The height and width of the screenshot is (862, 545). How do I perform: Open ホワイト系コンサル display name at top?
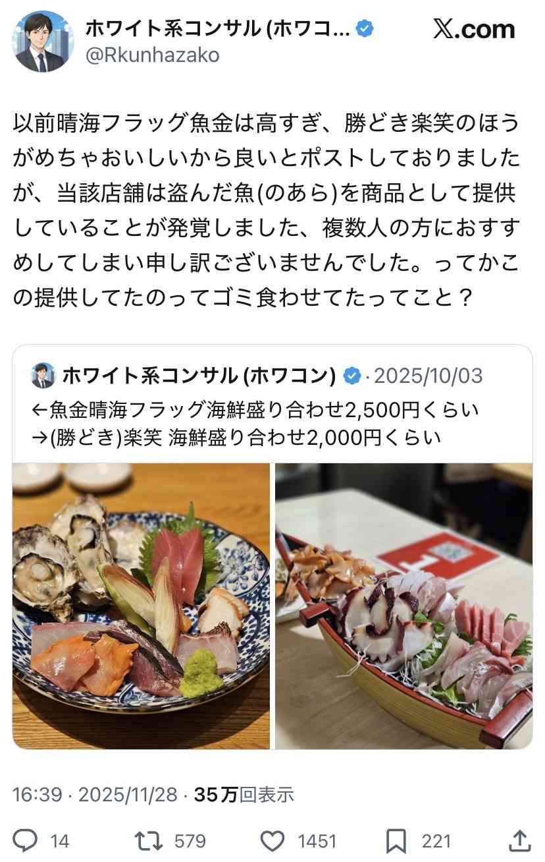pyautogui.click(x=219, y=28)
